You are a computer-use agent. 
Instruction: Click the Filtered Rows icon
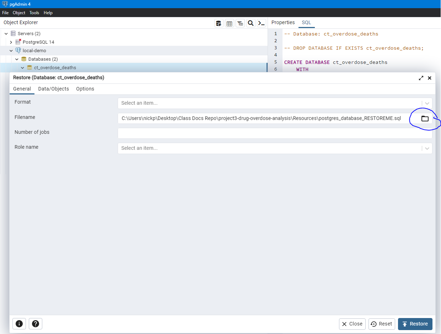point(240,23)
